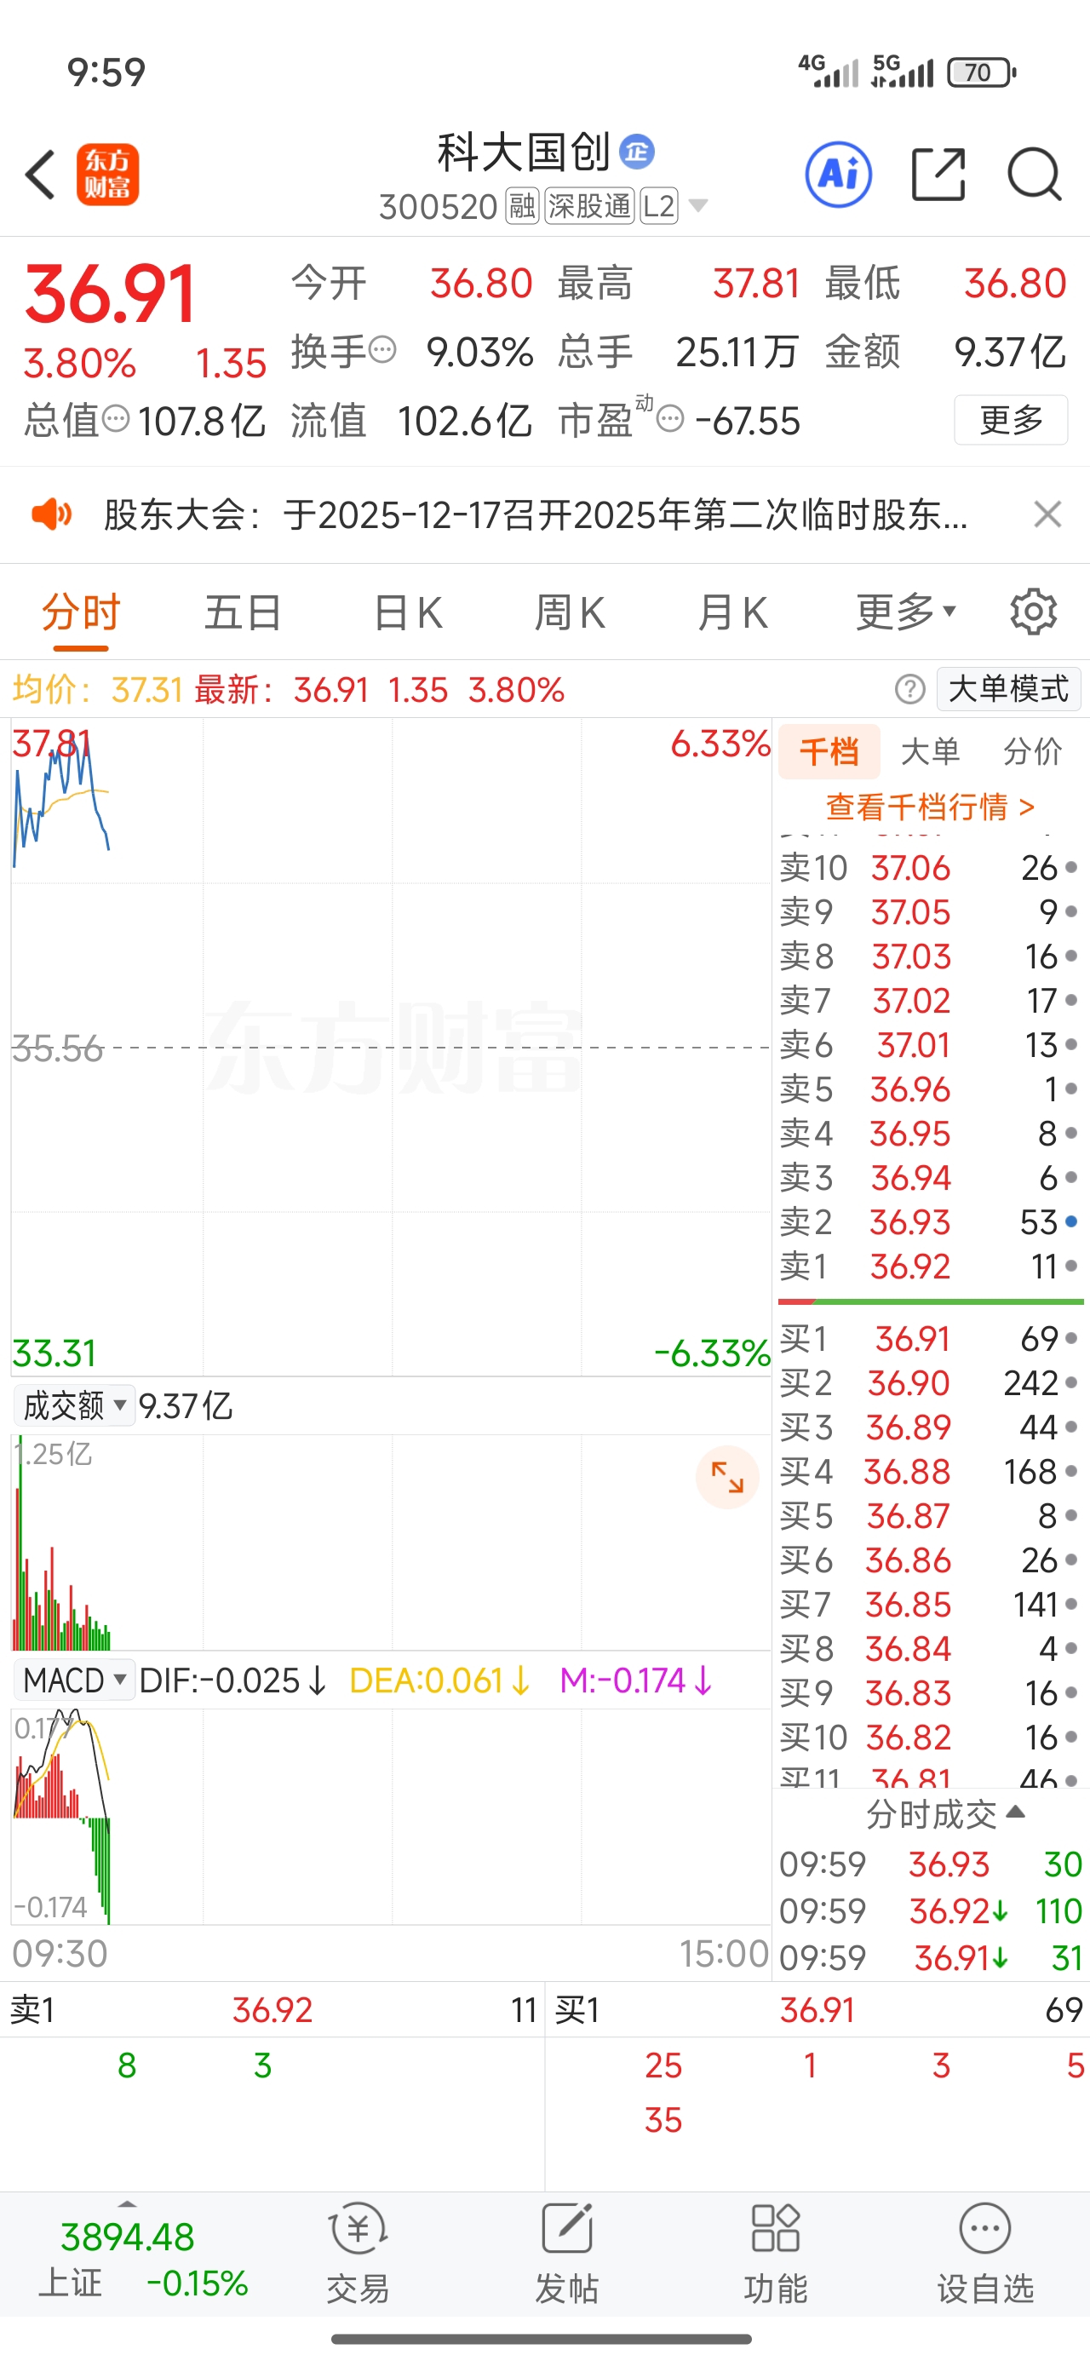Screen dimensions: 1090x2361
Task: Open the 总值 info bubble icon
Action: coord(116,420)
